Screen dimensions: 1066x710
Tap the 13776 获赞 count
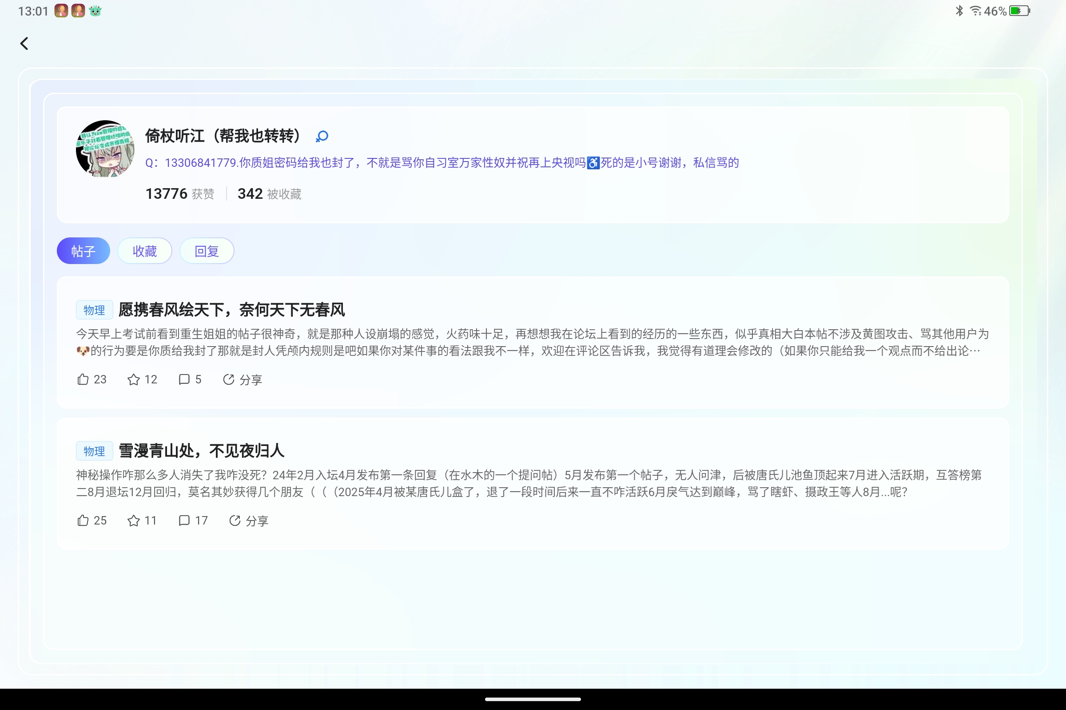click(180, 194)
